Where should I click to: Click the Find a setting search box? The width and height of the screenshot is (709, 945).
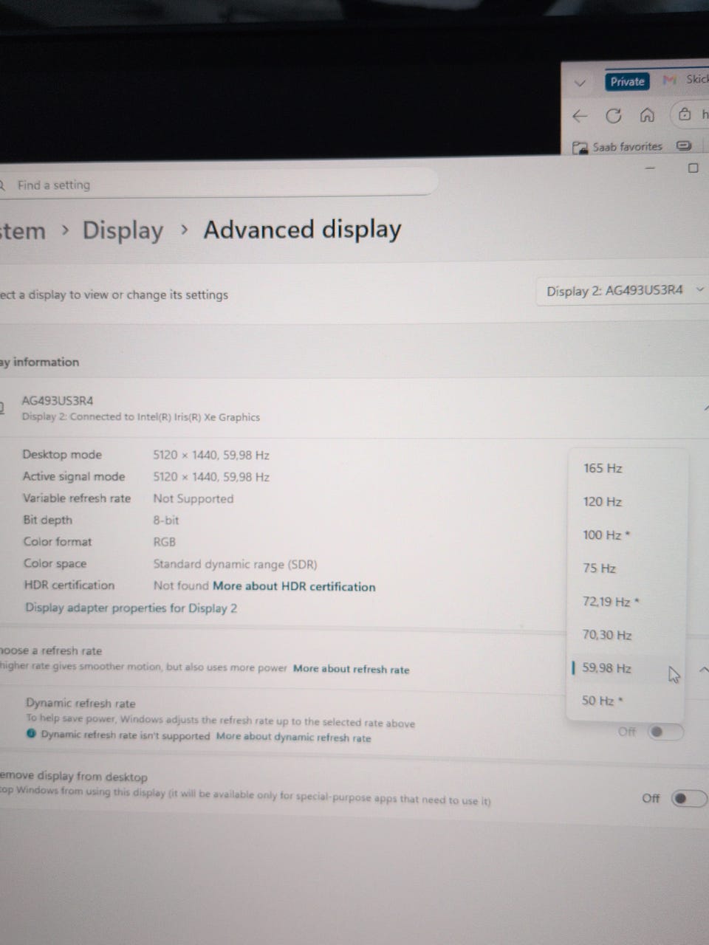(x=214, y=185)
